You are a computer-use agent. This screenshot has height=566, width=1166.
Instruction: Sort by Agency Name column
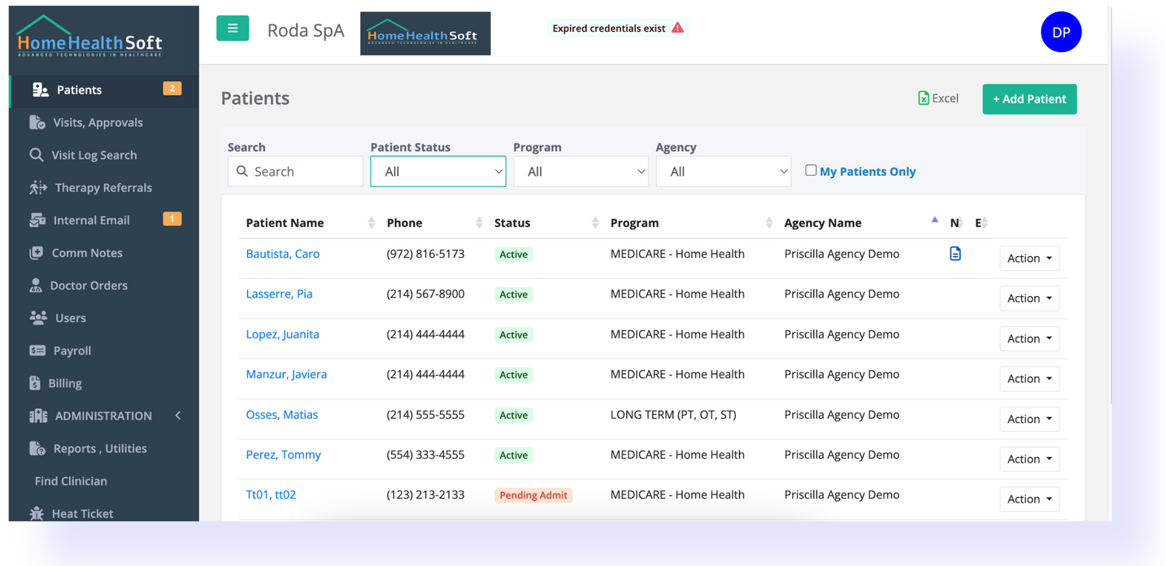[x=860, y=223]
